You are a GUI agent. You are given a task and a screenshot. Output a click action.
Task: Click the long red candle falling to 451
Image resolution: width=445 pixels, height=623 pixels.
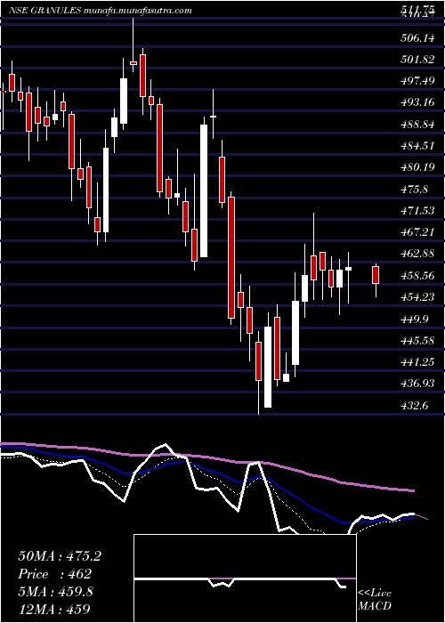[231, 257]
